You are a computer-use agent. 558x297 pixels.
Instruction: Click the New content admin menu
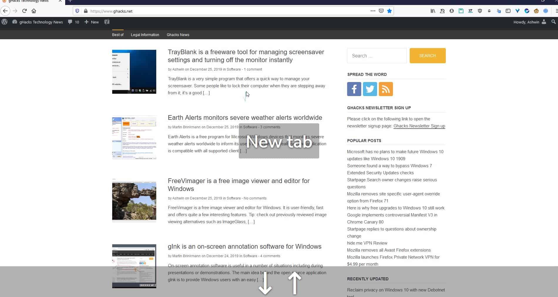point(92,22)
